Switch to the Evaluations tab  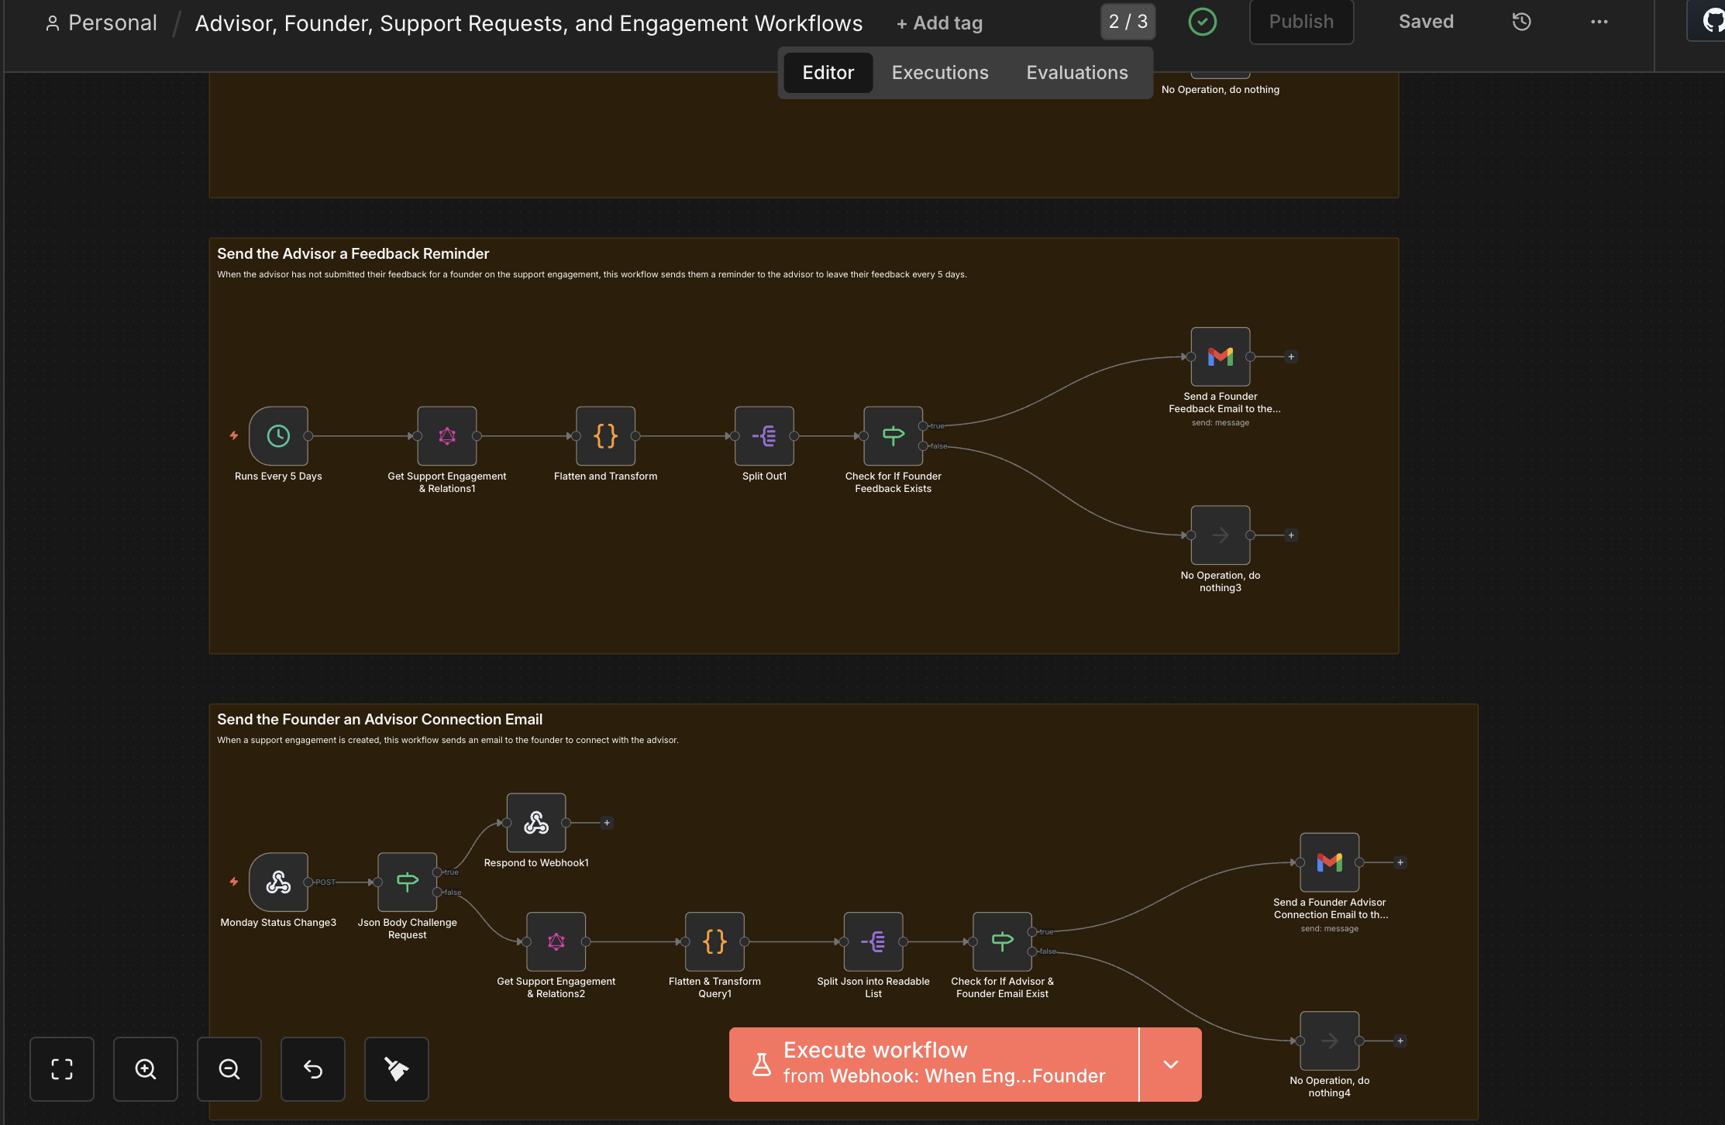(x=1077, y=73)
